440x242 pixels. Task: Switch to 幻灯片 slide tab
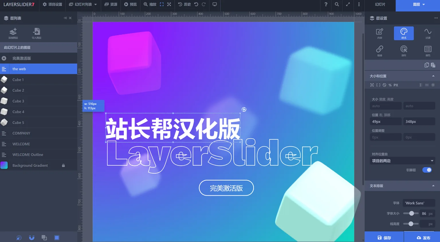[380, 4]
